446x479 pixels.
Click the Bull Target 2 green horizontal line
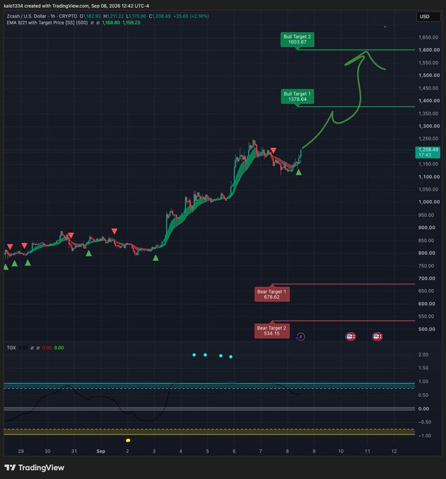[x=357, y=50]
